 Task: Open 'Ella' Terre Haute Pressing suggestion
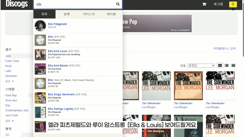click(78, 83)
